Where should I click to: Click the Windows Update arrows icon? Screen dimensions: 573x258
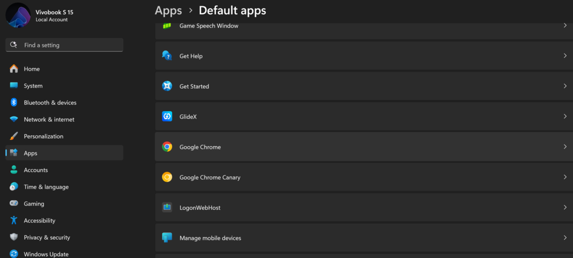click(14, 253)
